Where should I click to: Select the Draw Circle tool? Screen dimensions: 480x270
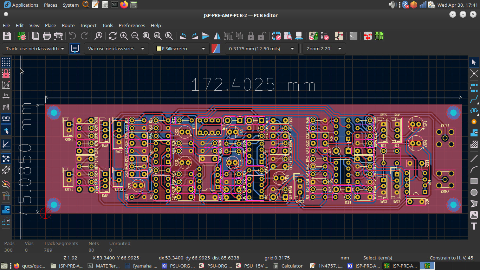pyautogui.click(x=474, y=192)
